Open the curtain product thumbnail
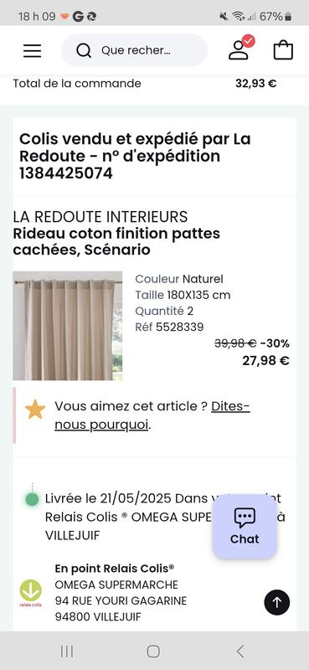309x670 pixels. coord(68,326)
